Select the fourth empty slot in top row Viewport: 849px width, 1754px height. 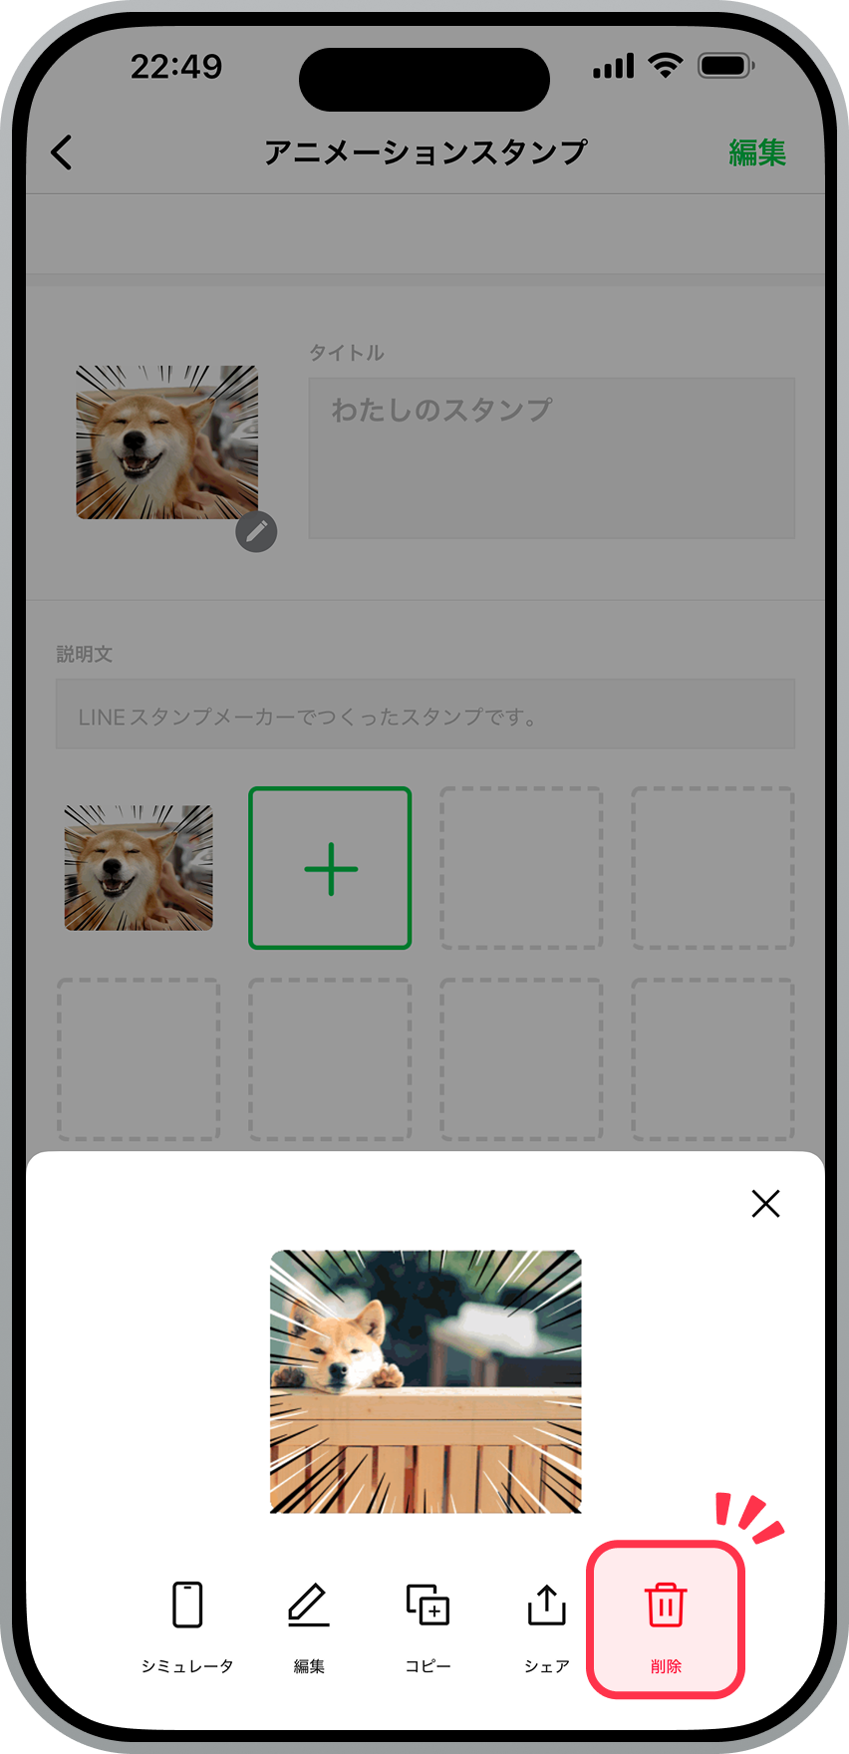coord(712,868)
